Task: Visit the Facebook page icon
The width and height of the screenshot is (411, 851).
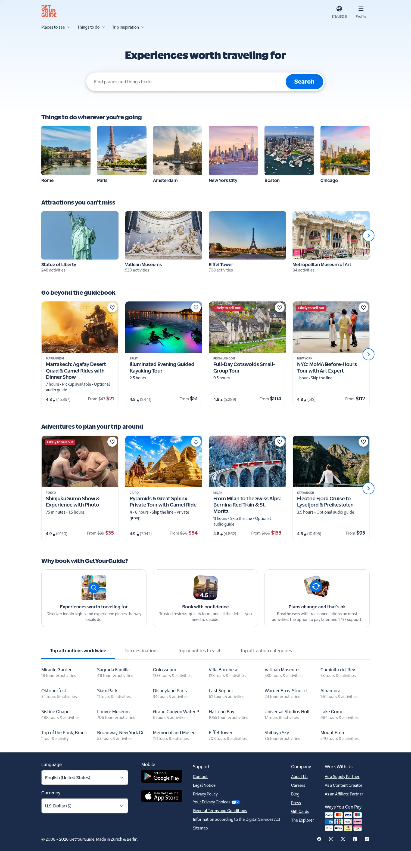Action: pyautogui.click(x=319, y=839)
